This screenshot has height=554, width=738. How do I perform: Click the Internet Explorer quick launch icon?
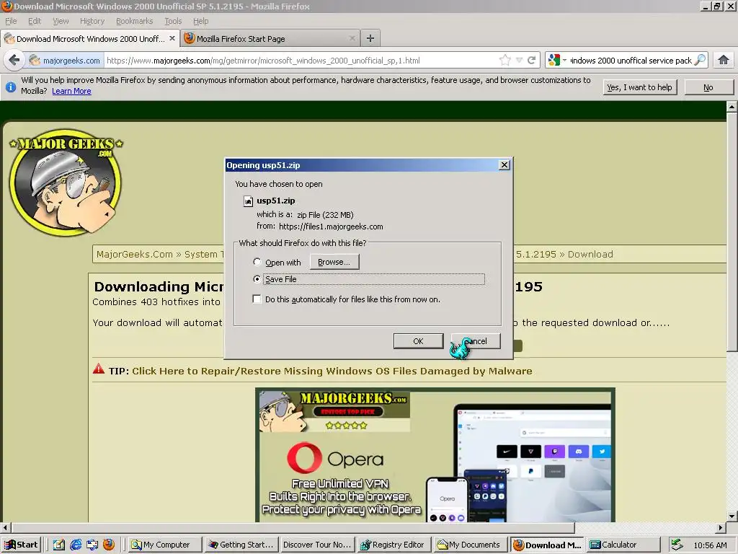click(75, 545)
